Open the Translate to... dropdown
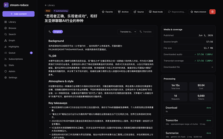223x139 pixels. (x=127, y=32)
